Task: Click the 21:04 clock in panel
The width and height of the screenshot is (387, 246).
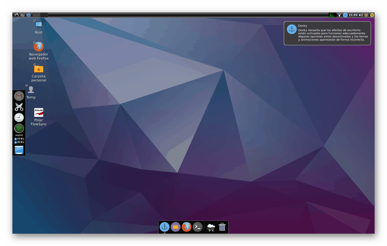Action: point(353,15)
